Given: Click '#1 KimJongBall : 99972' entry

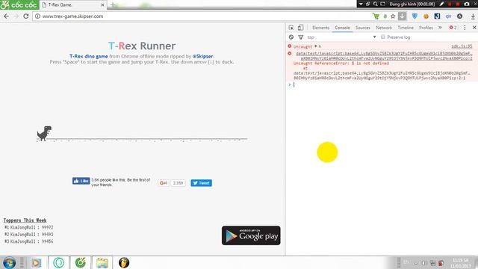Looking at the screenshot, I should (28, 227).
